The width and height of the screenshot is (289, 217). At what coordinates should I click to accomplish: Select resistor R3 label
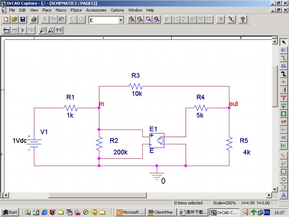tap(135, 75)
